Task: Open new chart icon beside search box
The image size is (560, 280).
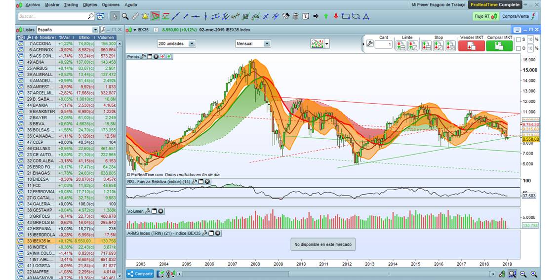Action: pyautogui.click(x=100, y=16)
